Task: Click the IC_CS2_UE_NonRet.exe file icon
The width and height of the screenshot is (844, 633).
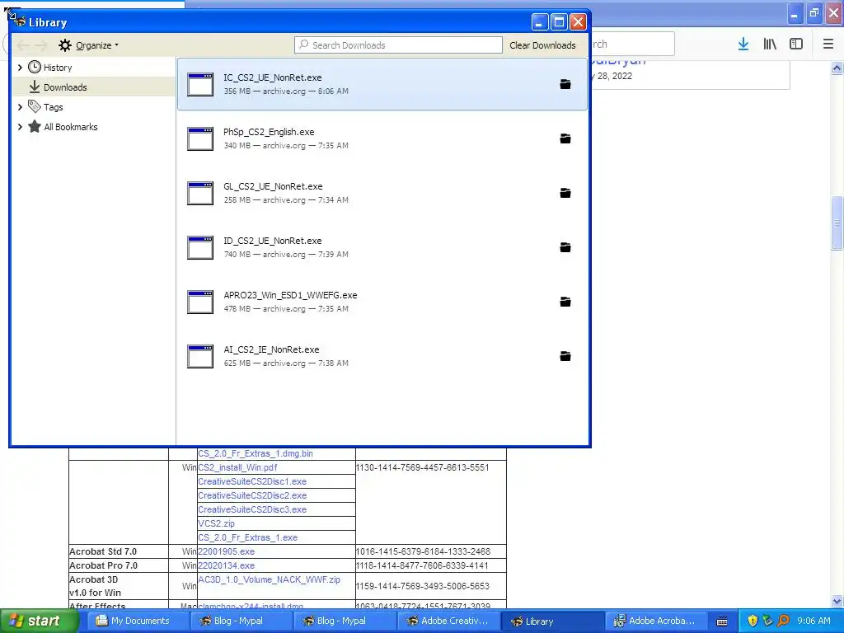Action: (x=200, y=85)
